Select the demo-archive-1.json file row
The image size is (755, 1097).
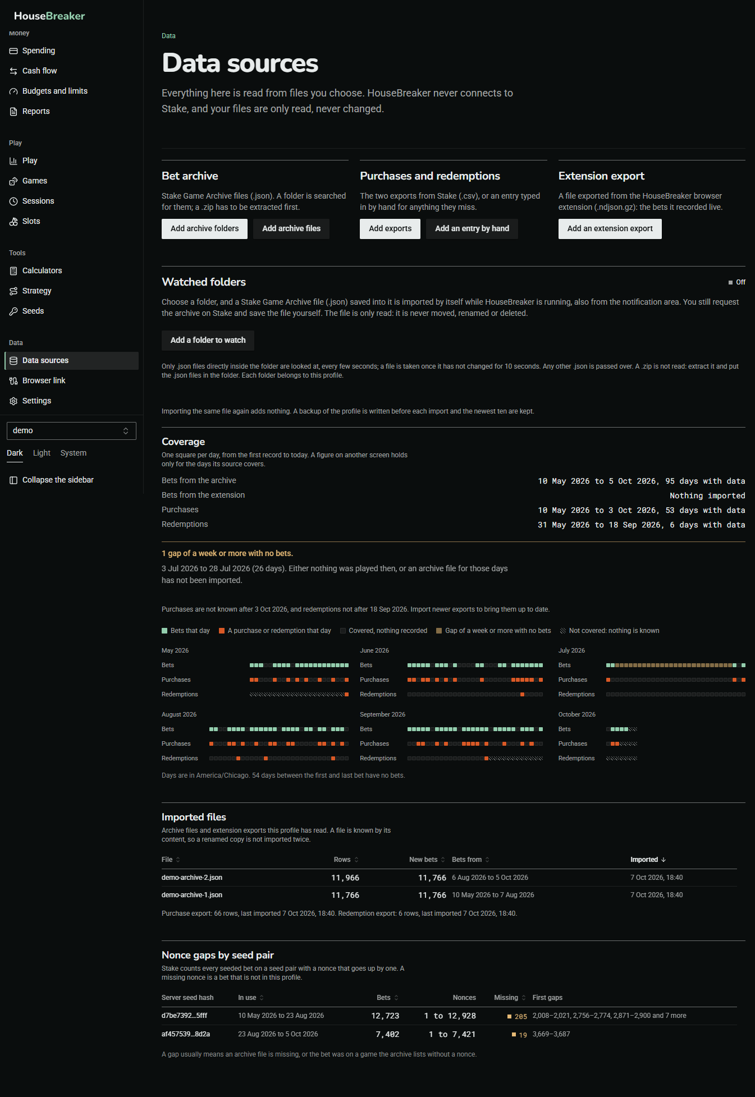449,895
